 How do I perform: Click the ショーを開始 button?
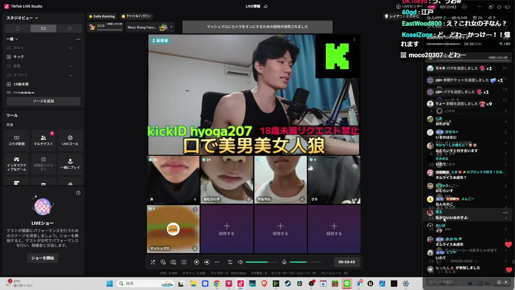point(43,258)
